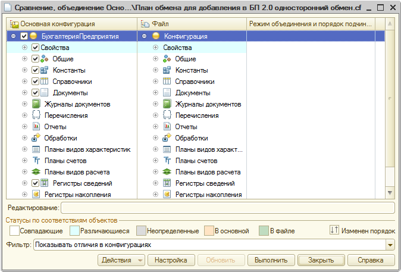
Task: Collapse the Конфигурация node in Файл column
Action: 144,36
